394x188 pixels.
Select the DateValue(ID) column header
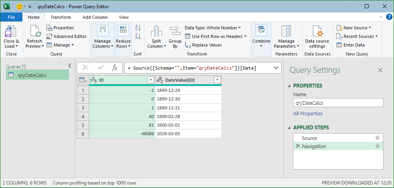[x=188, y=80]
